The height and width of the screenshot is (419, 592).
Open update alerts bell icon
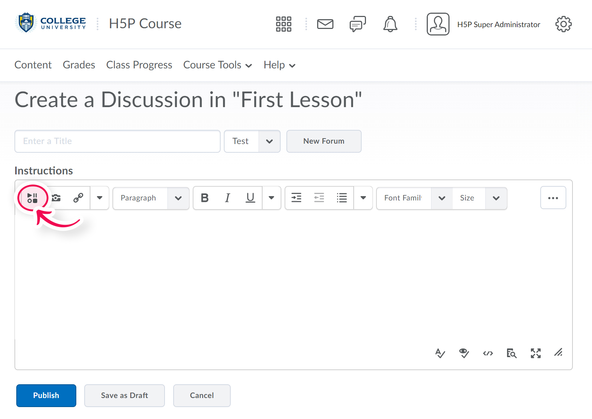[390, 24]
